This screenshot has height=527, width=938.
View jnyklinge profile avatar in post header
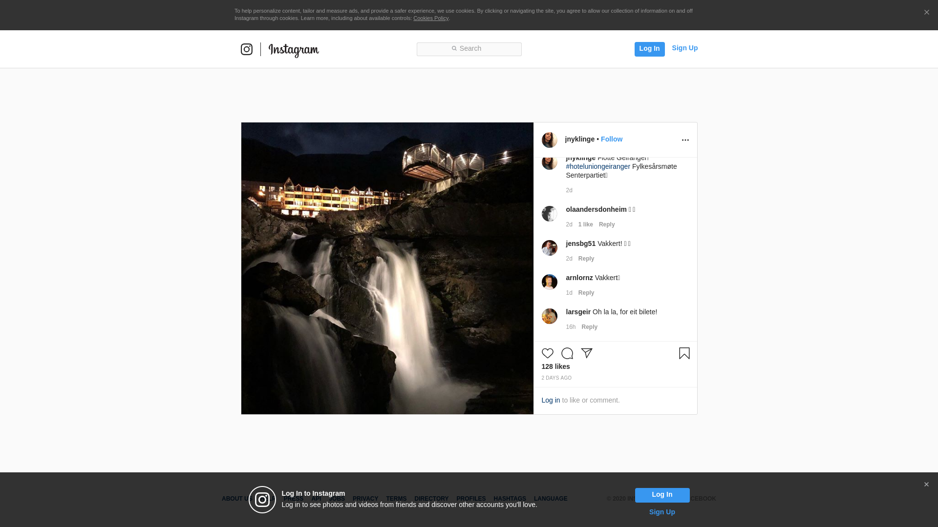click(549, 140)
